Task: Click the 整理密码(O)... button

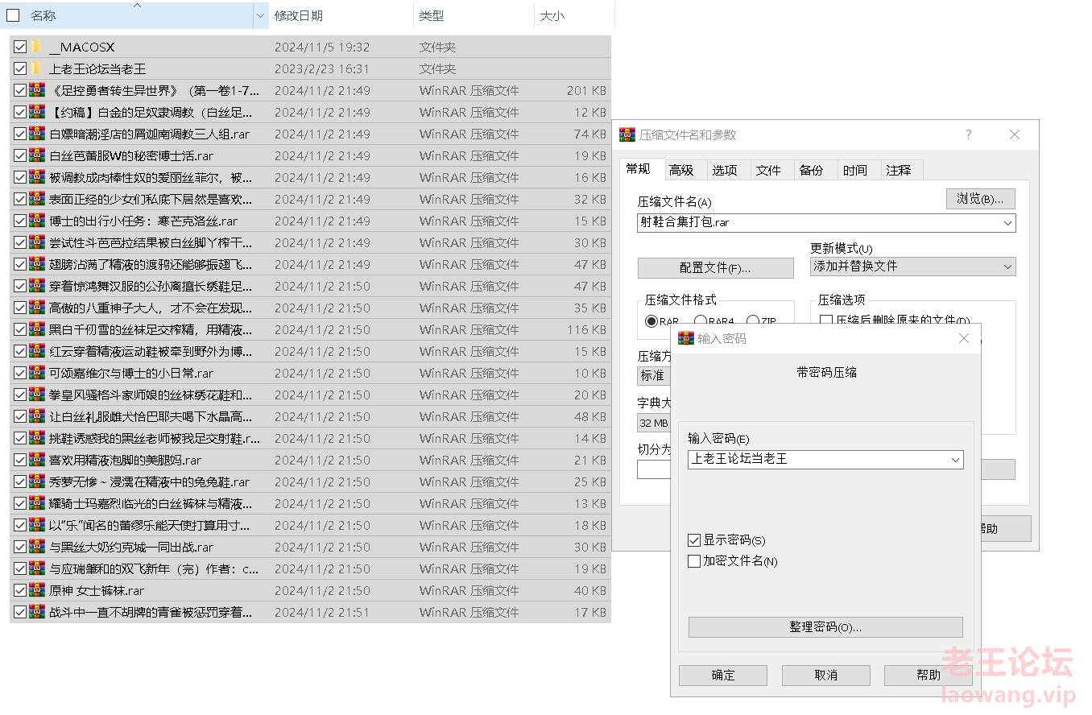Action: tap(825, 627)
